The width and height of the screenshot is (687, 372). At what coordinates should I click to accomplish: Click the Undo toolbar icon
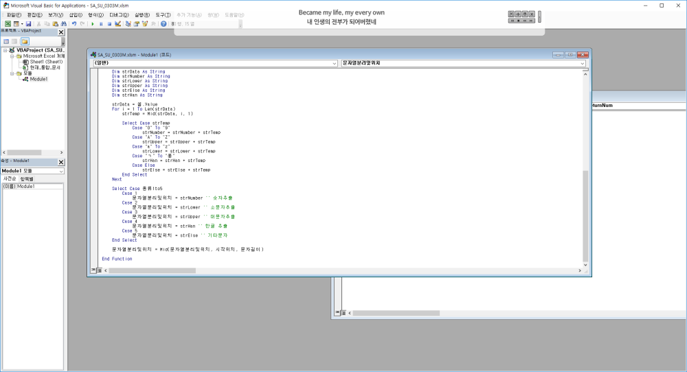[74, 23]
